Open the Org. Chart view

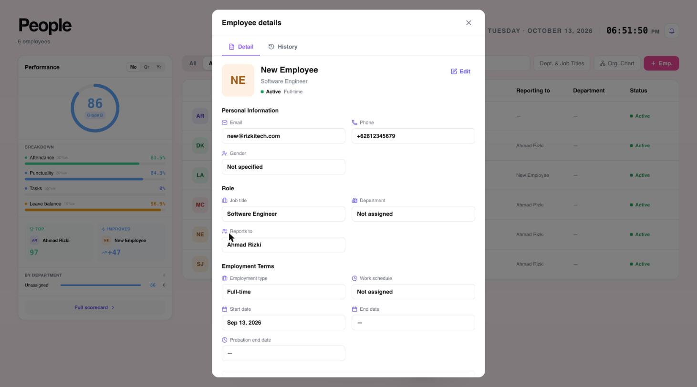tap(617, 63)
